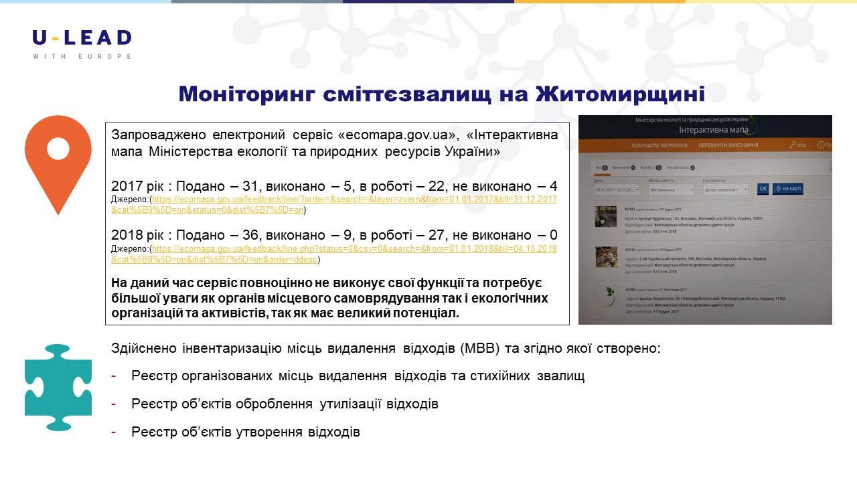The height and width of the screenshot is (482, 857).
Task: Click the U-LEAD with Europe logo
Action: pyautogui.click(x=82, y=44)
